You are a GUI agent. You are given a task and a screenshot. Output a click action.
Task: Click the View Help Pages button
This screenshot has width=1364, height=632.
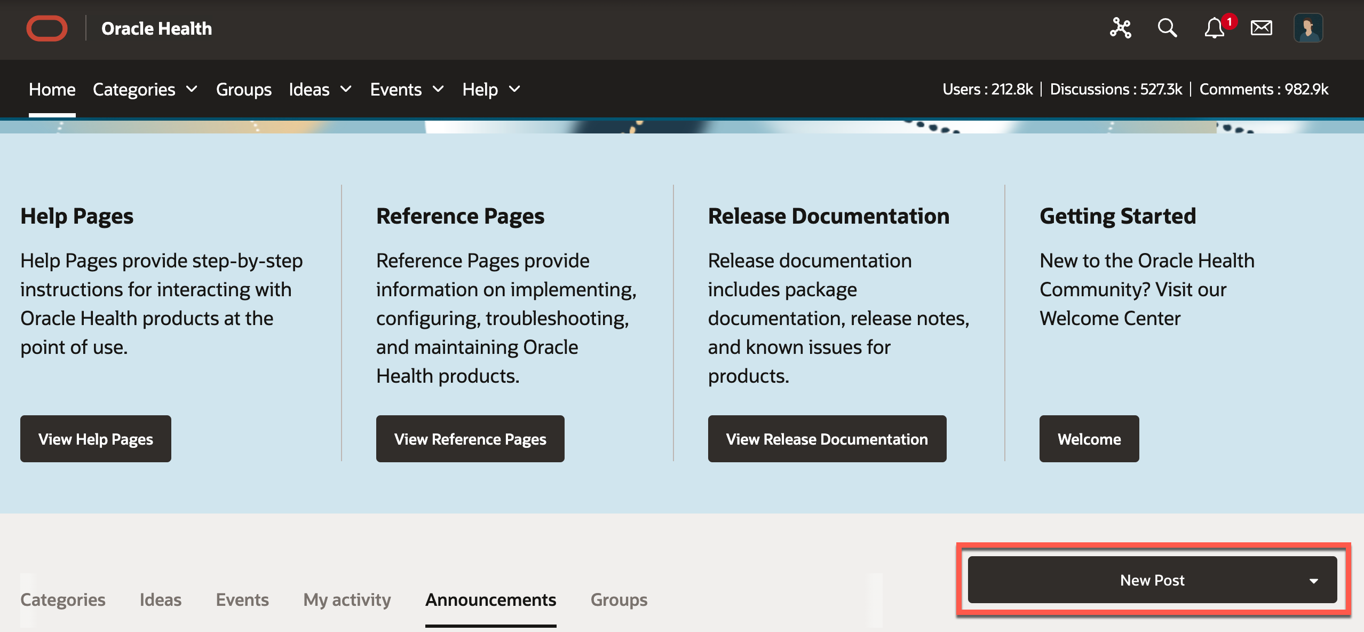(x=96, y=439)
